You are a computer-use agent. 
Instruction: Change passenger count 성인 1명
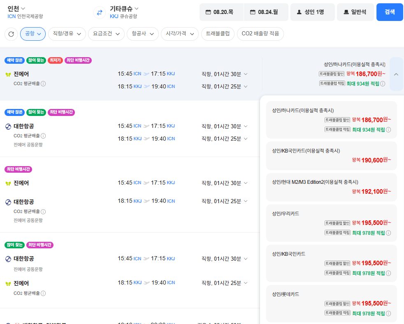[313, 12]
